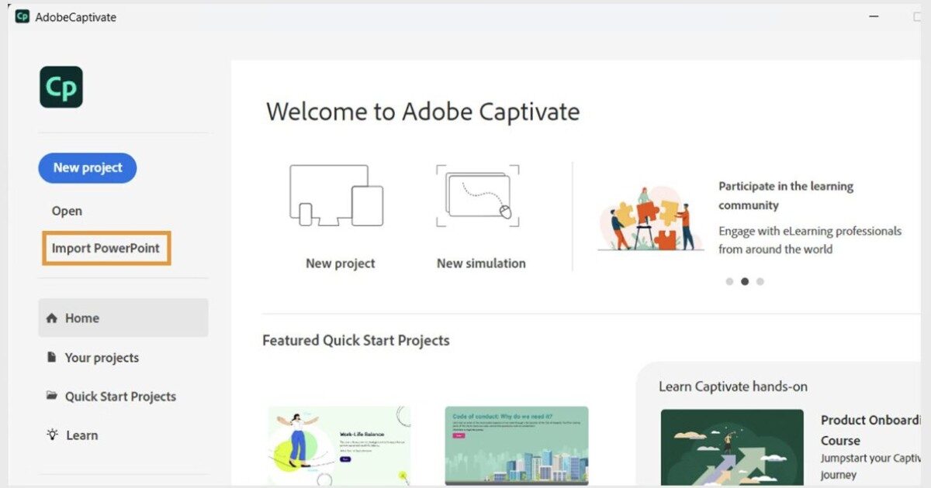Go to the Home section
The width and height of the screenshot is (931, 488).
(123, 318)
